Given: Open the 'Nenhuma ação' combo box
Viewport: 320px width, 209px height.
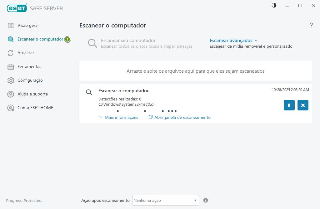Looking at the screenshot, I should pyautogui.click(x=165, y=200).
